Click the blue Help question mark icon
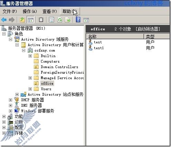 (x=78, y=20)
